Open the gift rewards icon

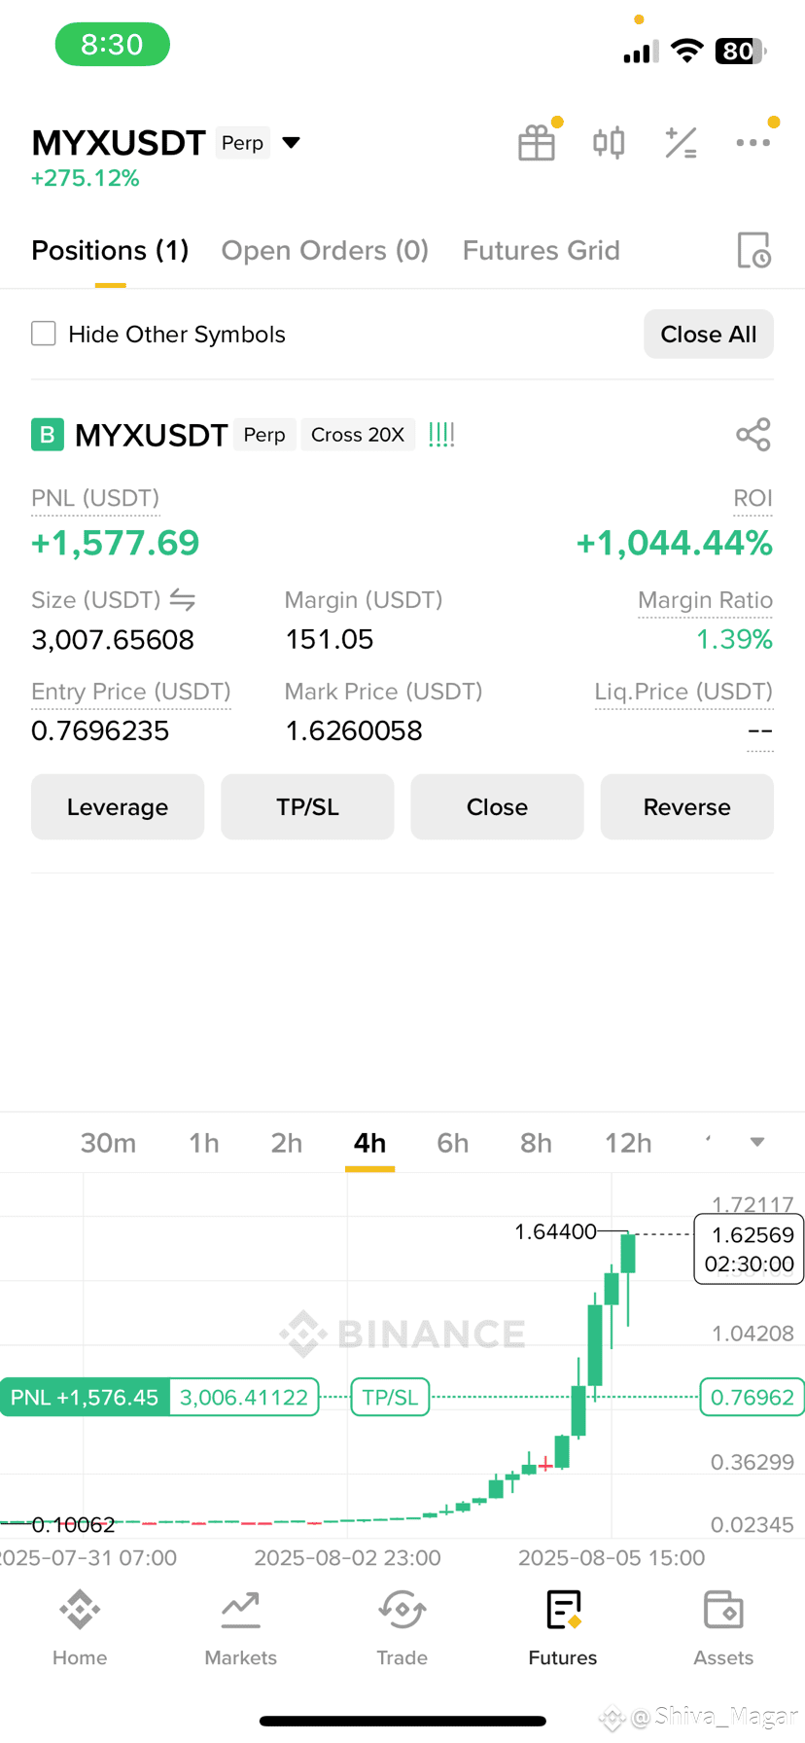[x=537, y=143]
